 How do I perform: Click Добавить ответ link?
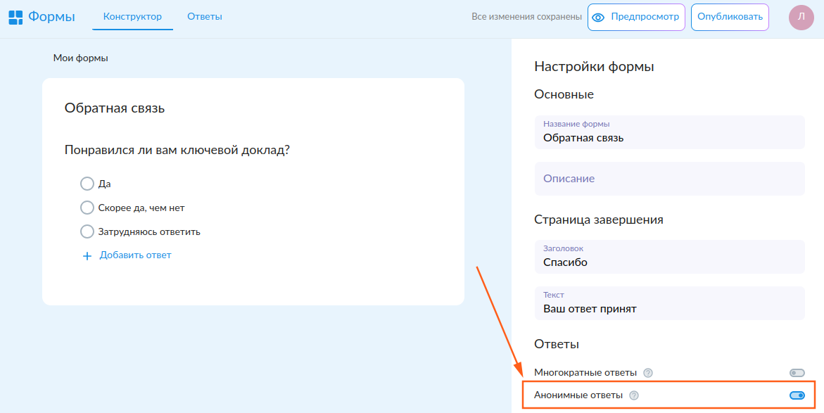pos(135,255)
